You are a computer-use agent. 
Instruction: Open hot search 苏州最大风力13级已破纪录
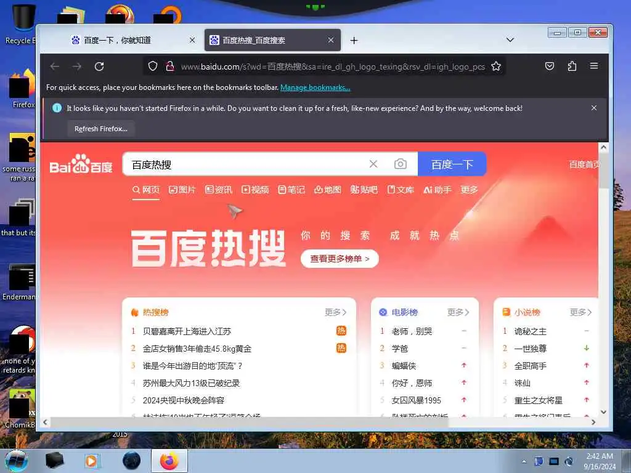[x=191, y=383]
